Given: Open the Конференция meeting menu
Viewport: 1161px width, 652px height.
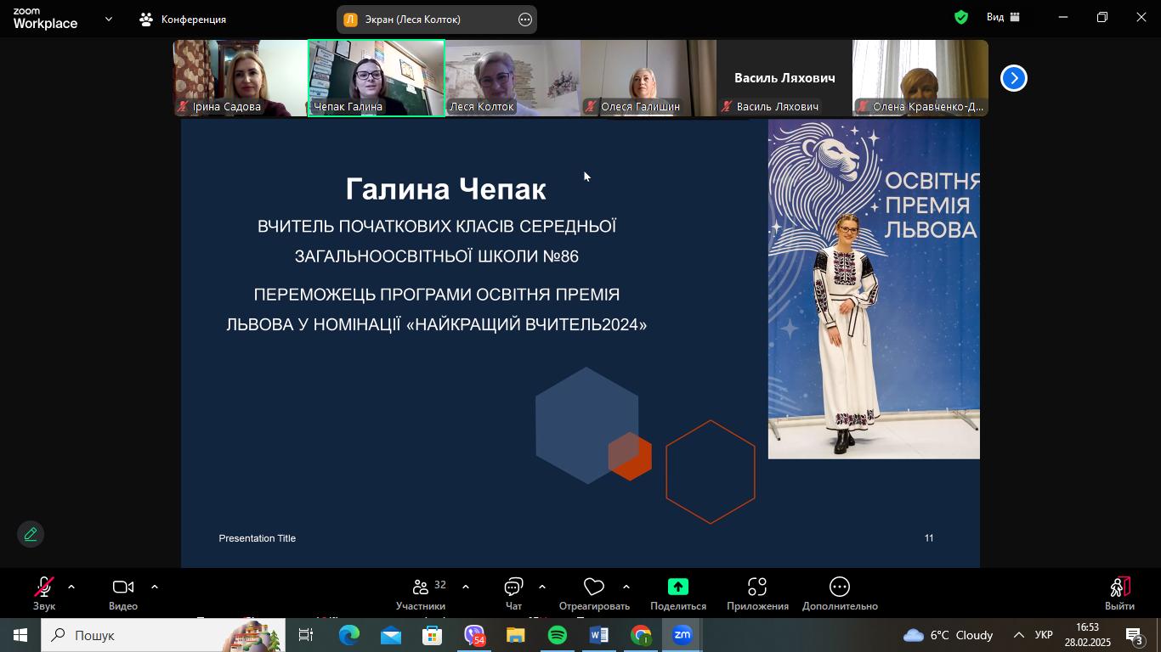Looking at the screenshot, I should (183, 19).
